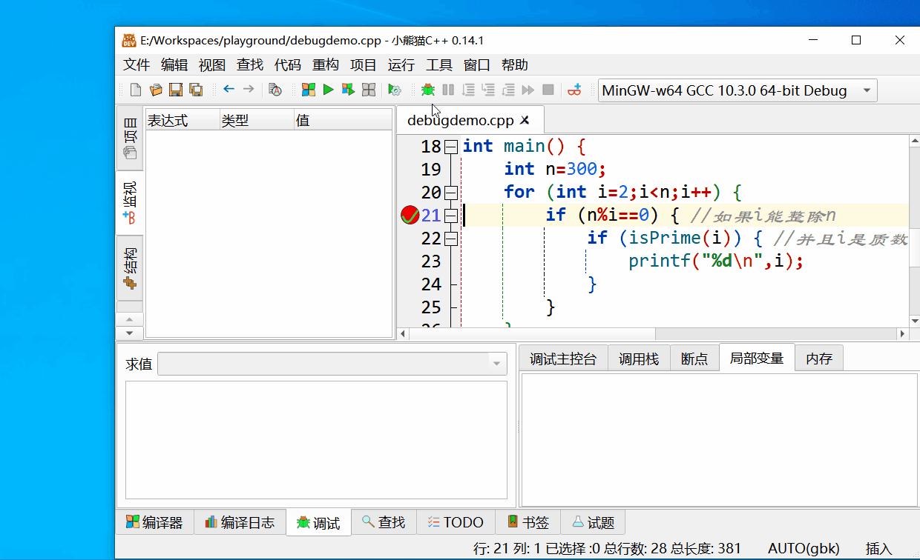Collapse the main function fold at line 18
The width and height of the screenshot is (920, 560).
(x=451, y=147)
